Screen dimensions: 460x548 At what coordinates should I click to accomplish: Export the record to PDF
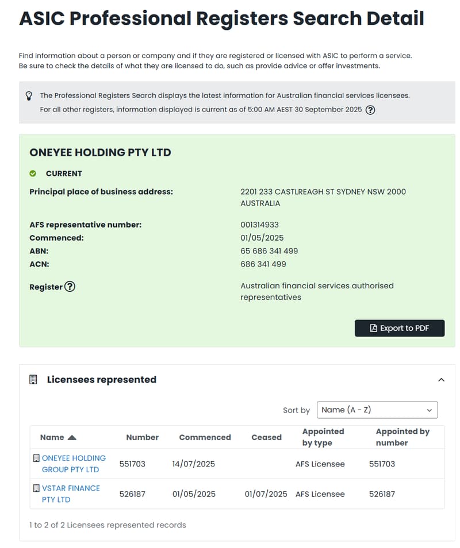[x=400, y=328]
